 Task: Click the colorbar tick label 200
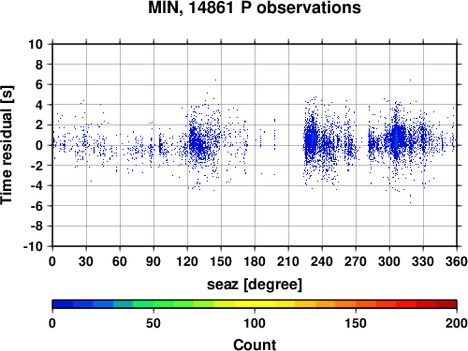tap(456, 323)
